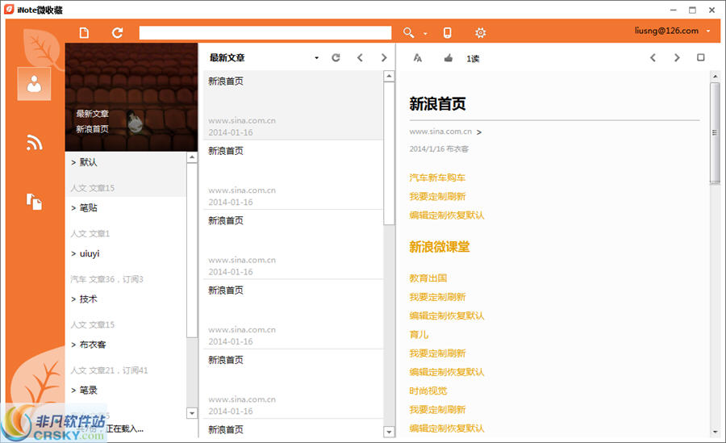
Task: Click the mobile phone icon
Action: click(447, 32)
